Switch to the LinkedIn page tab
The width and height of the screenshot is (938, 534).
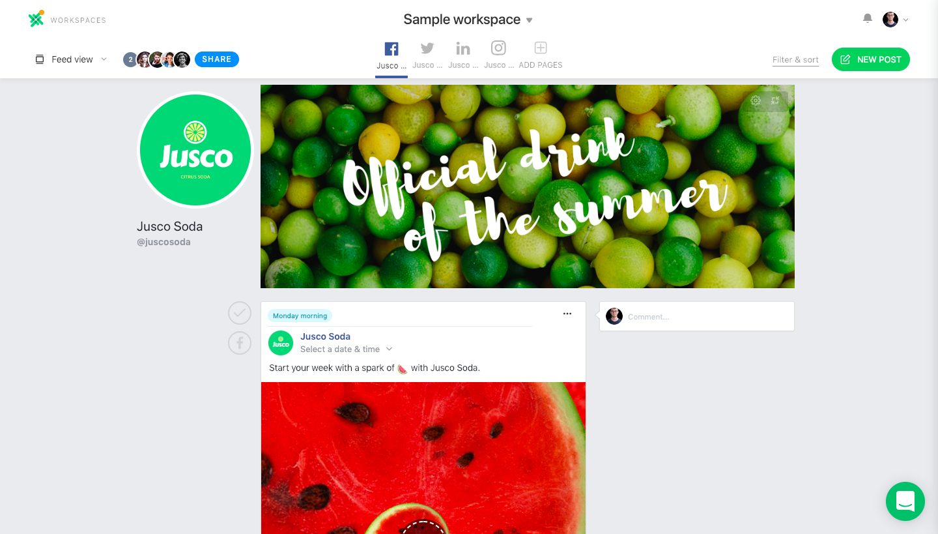(463, 55)
